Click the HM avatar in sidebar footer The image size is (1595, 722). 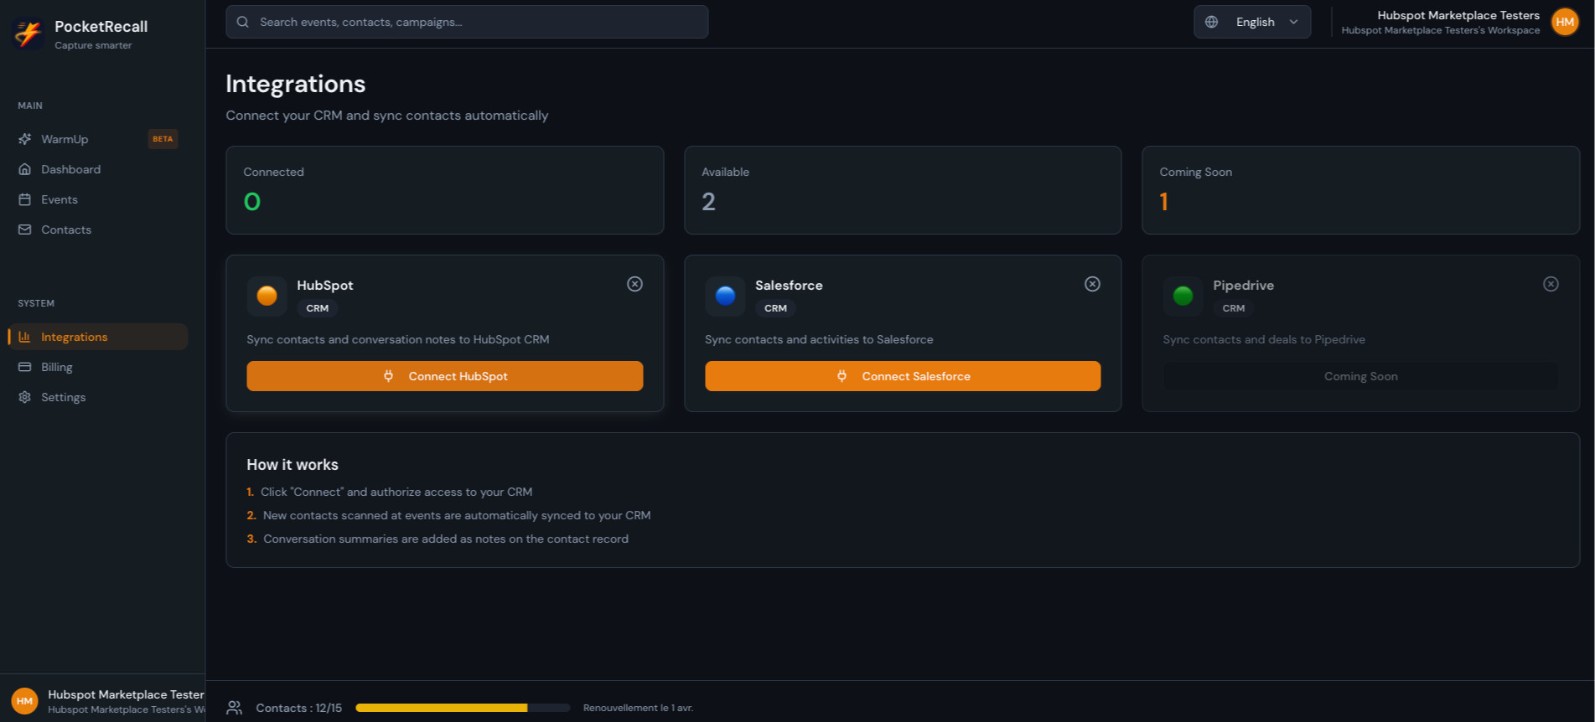pyautogui.click(x=25, y=701)
